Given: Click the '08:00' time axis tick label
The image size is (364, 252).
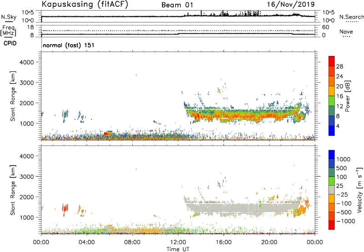Looking at the screenshot, I should [x=132, y=242].
